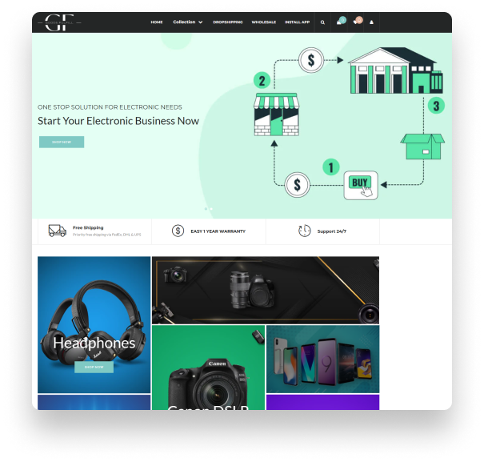This screenshot has height=462, width=484.
Task: Open the green Canon DSLR banner
Action: [x=208, y=368]
